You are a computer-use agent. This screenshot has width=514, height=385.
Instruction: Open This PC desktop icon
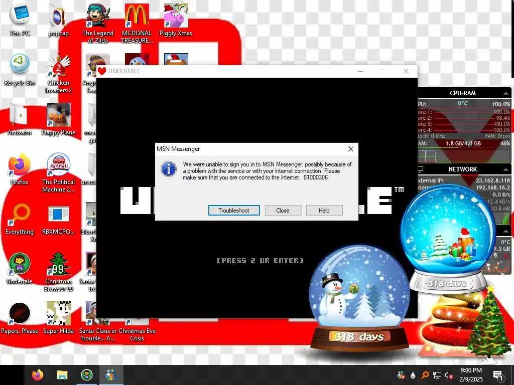tap(20, 20)
